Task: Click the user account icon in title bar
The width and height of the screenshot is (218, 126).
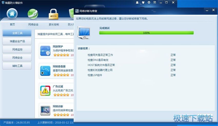Action: (x=137, y=2)
